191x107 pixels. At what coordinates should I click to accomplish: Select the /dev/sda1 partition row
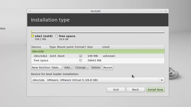tap(98, 56)
